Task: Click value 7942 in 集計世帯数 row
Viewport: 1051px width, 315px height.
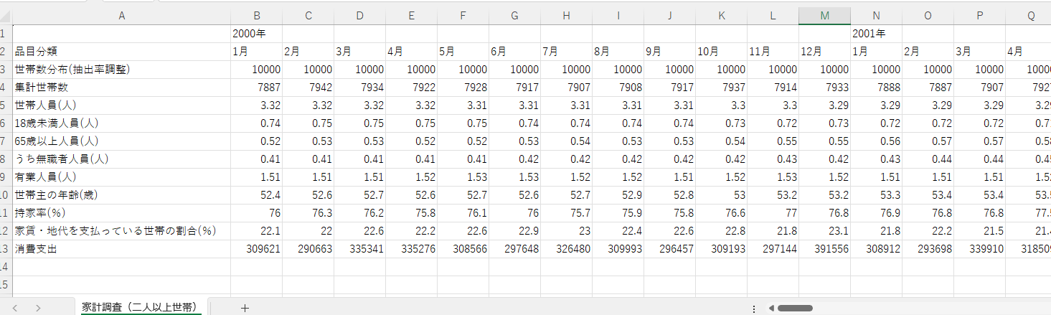Action: (308, 88)
